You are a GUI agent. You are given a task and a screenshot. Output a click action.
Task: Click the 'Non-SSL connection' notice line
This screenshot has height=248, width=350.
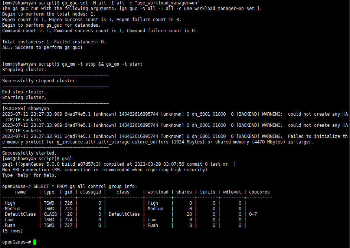105,170
